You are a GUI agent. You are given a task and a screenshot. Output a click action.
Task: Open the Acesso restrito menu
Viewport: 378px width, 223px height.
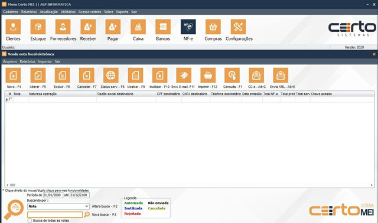click(90, 12)
